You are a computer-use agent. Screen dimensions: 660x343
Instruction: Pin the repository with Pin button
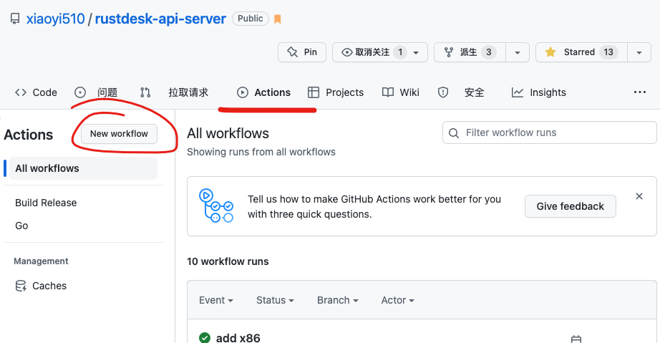(x=302, y=52)
